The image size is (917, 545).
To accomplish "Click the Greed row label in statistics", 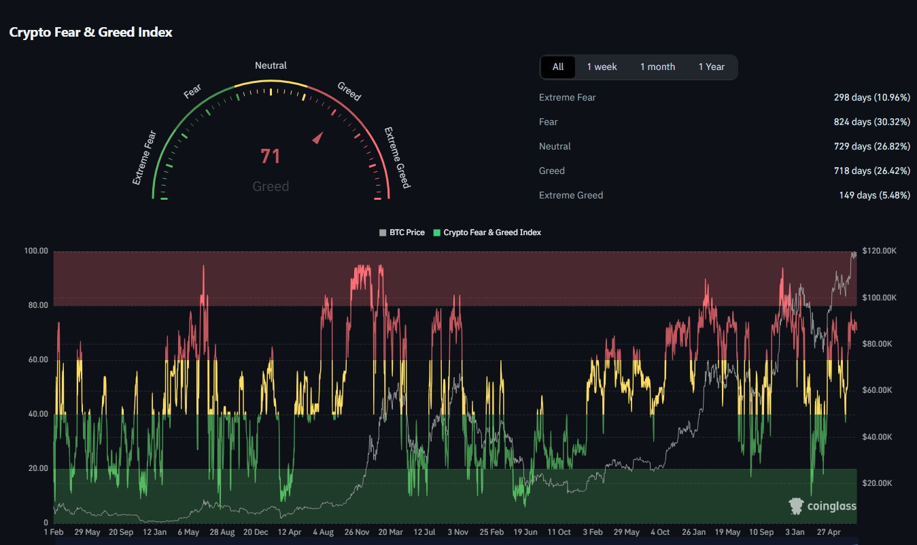I will [x=552, y=171].
